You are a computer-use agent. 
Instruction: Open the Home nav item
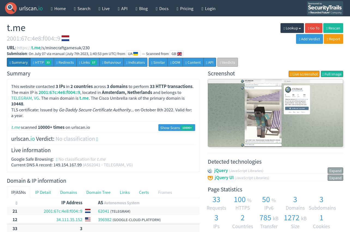pyautogui.click(x=58, y=8)
